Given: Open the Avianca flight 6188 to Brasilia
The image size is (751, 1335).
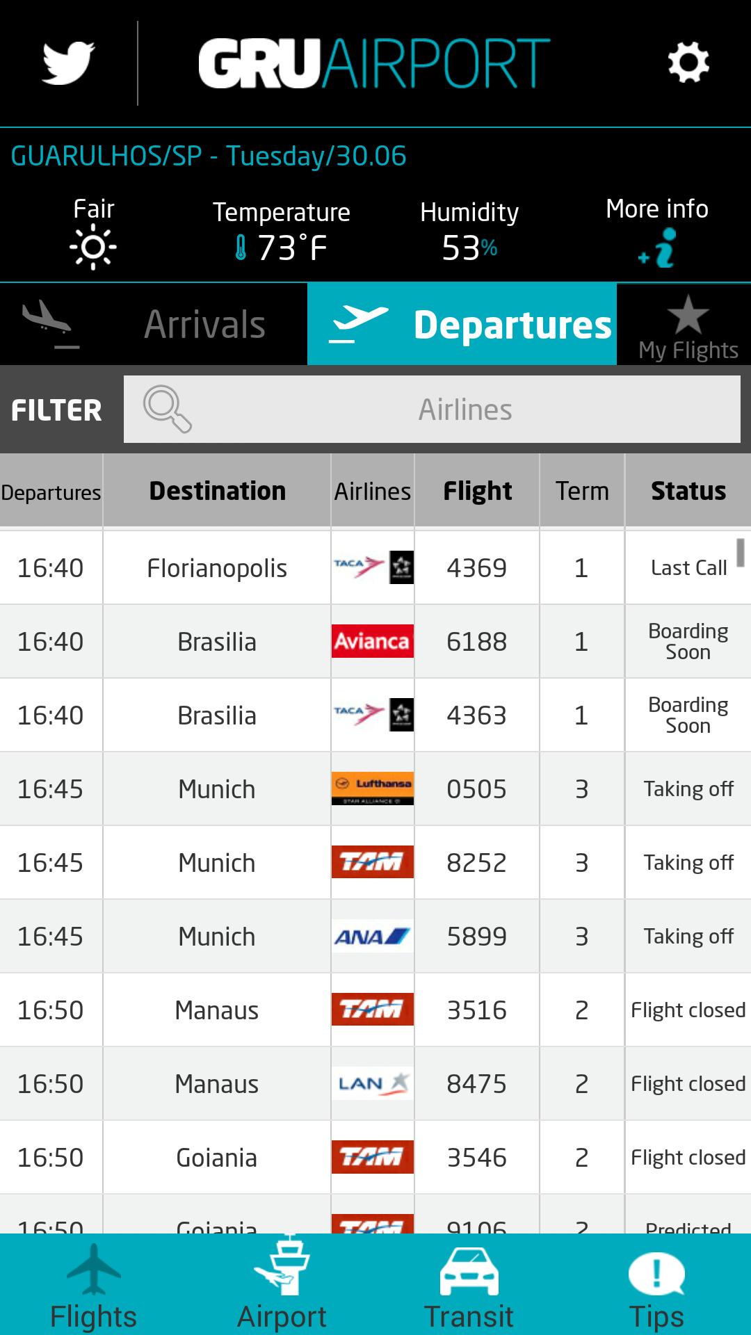Looking at the screenshot, I should tap(375, 641).
